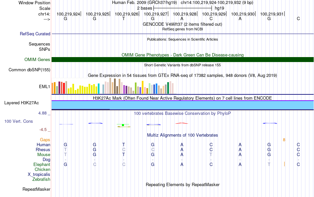Click the Short Genetic Variants dbSNP title
The height and width of the screenshot is (197, 314).
[182, 65]
